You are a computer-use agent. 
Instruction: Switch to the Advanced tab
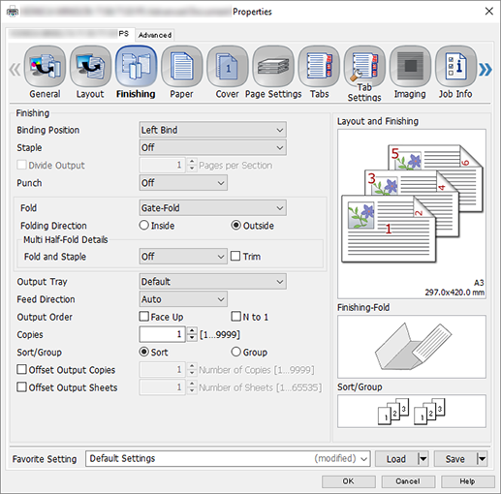[155, 35]
